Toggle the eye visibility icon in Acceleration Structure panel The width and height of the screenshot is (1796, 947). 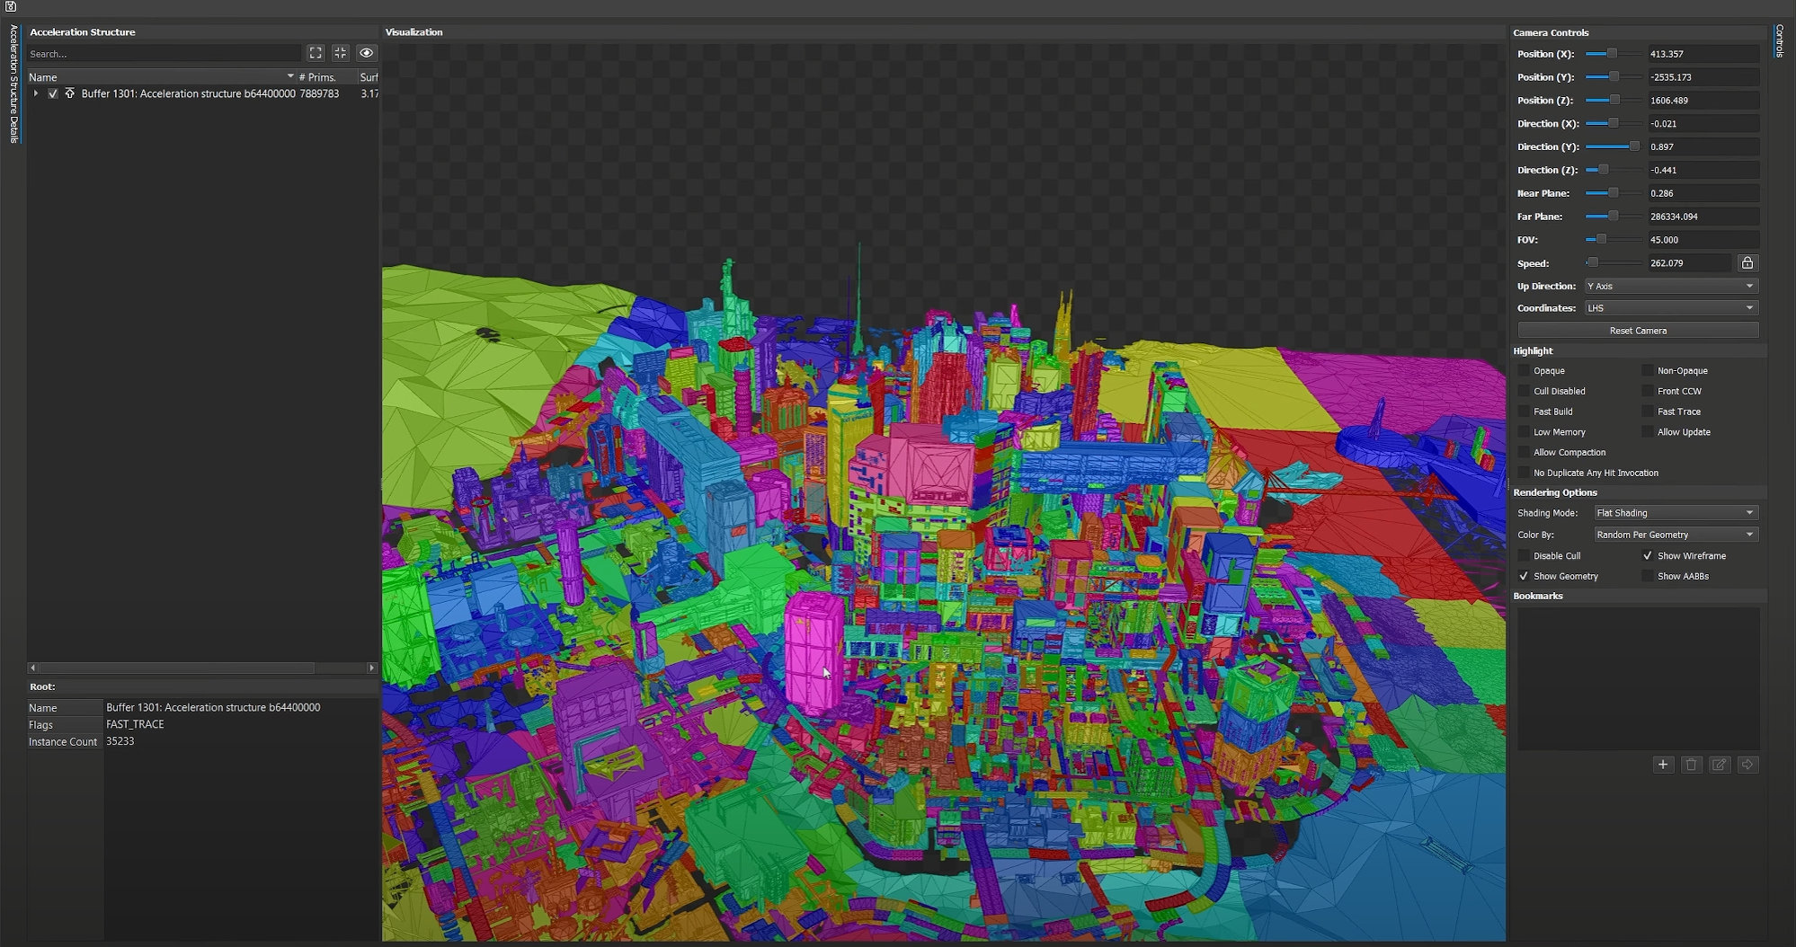366,53
